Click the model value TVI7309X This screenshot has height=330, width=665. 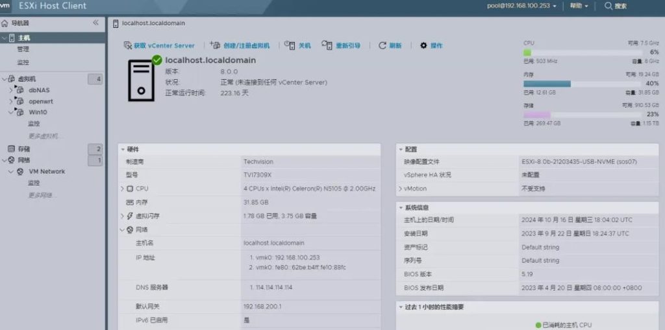coord(257,174)
